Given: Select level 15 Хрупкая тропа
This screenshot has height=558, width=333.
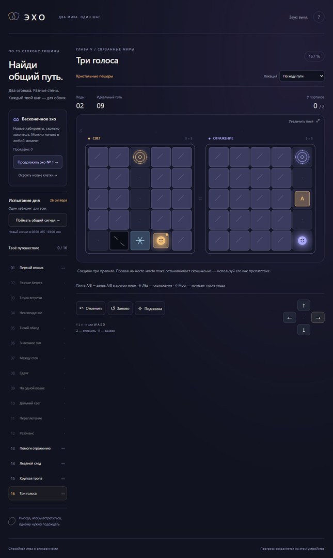Looking at the screenshot, I should pyautogui.click(x=38, y=478).
